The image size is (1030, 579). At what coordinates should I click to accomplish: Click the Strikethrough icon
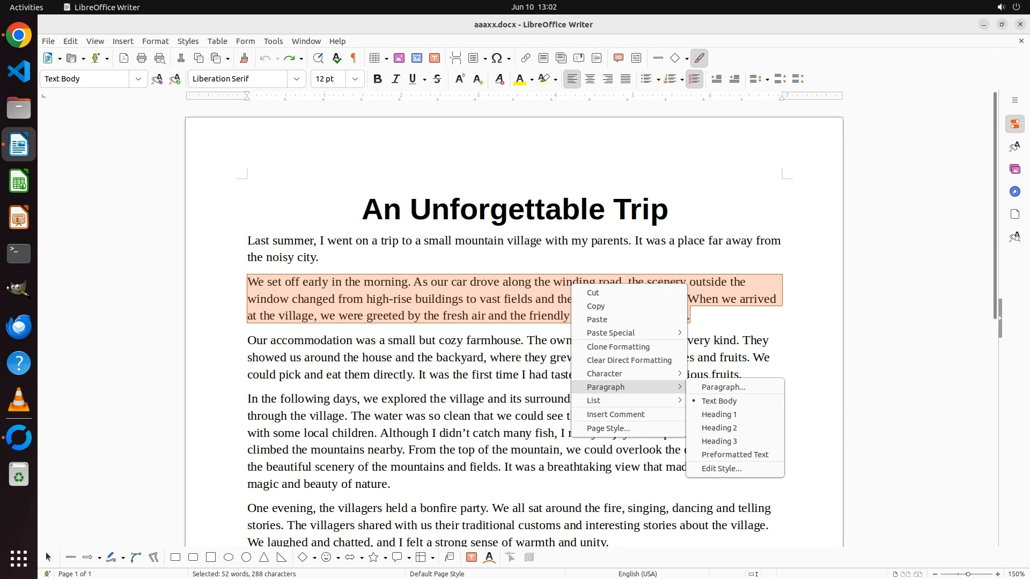click(x=437, y=79)
